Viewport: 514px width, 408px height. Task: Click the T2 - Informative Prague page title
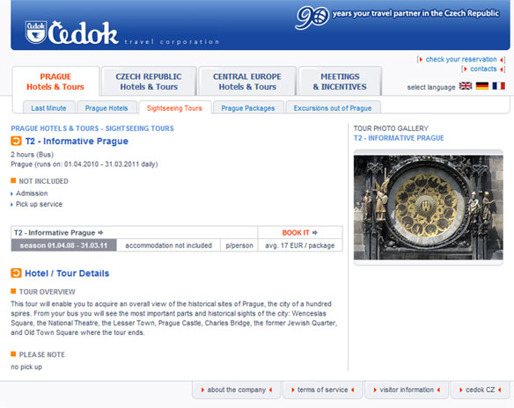[x=77, y=142]
